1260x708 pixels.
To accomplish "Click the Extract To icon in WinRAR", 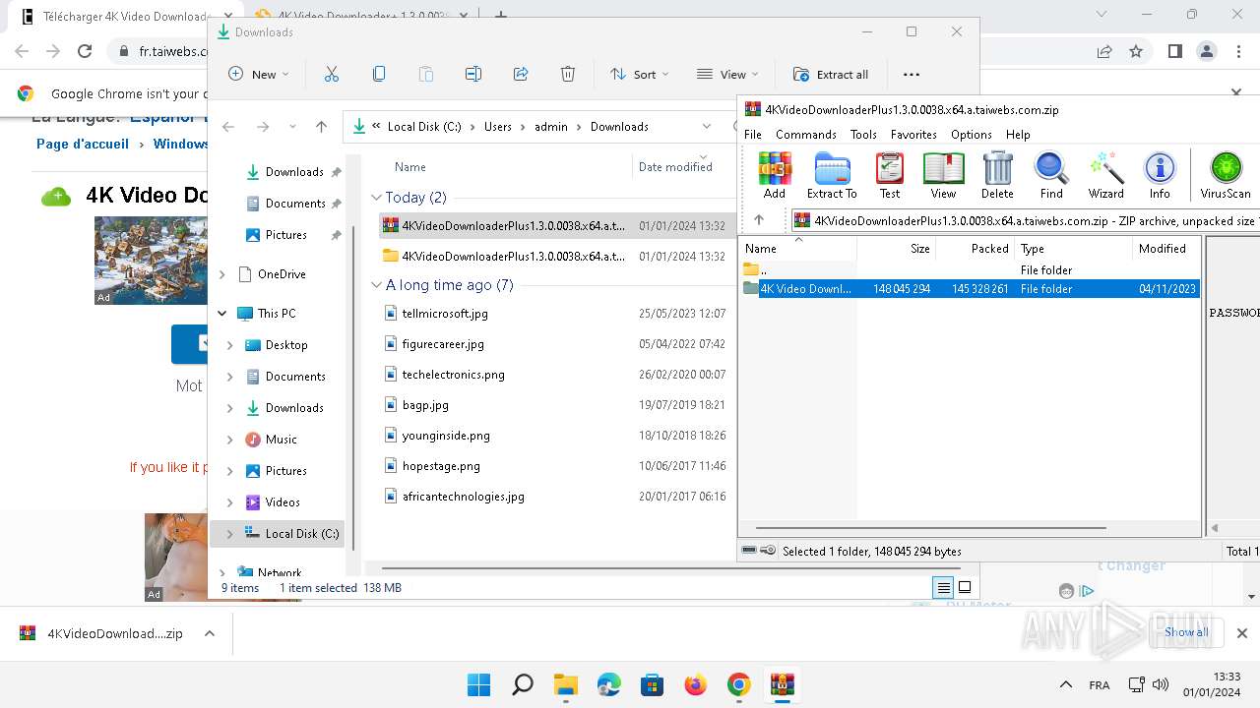I will [x=832, y=175].
